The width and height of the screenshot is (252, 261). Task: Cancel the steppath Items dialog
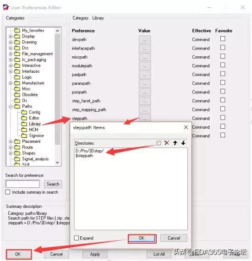click(x=174, y=238)
